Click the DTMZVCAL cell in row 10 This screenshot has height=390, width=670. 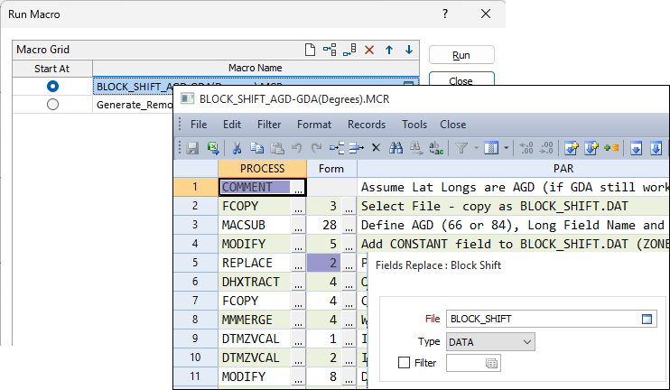pos(255,357)
